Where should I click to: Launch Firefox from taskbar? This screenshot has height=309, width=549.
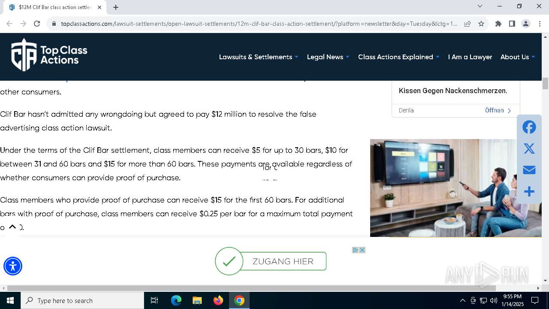[218, 300]
